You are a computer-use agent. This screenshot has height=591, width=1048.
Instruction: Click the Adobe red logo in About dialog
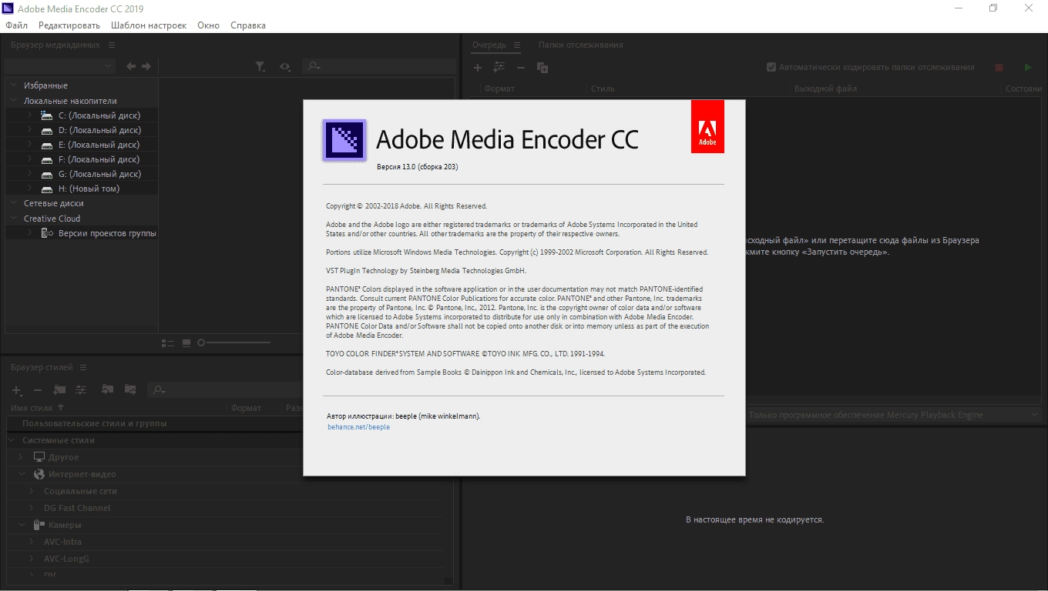[707, 126]
